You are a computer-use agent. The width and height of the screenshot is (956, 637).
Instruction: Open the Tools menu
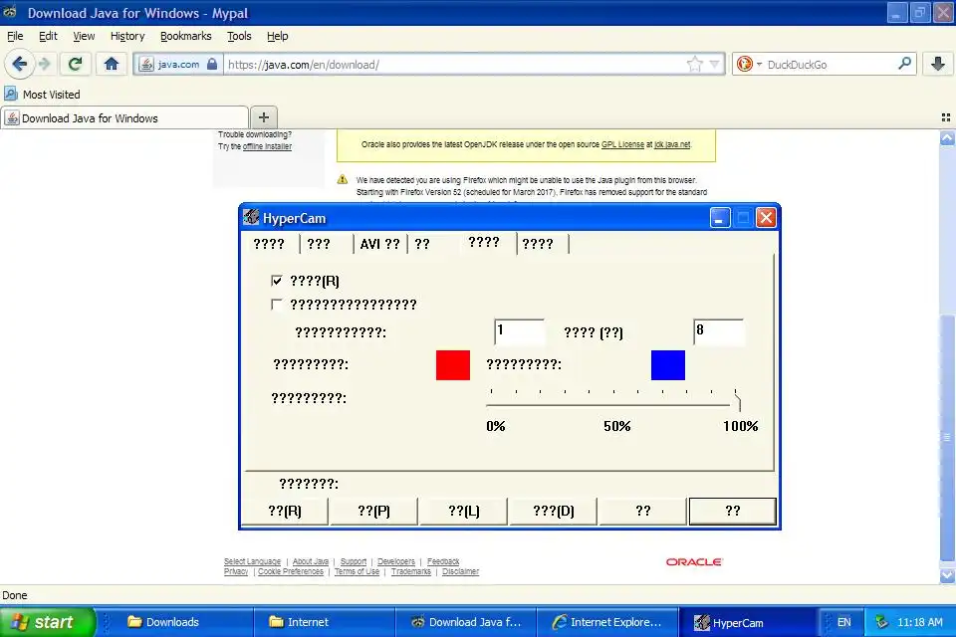pyautogui.click(x=239, y=36)
